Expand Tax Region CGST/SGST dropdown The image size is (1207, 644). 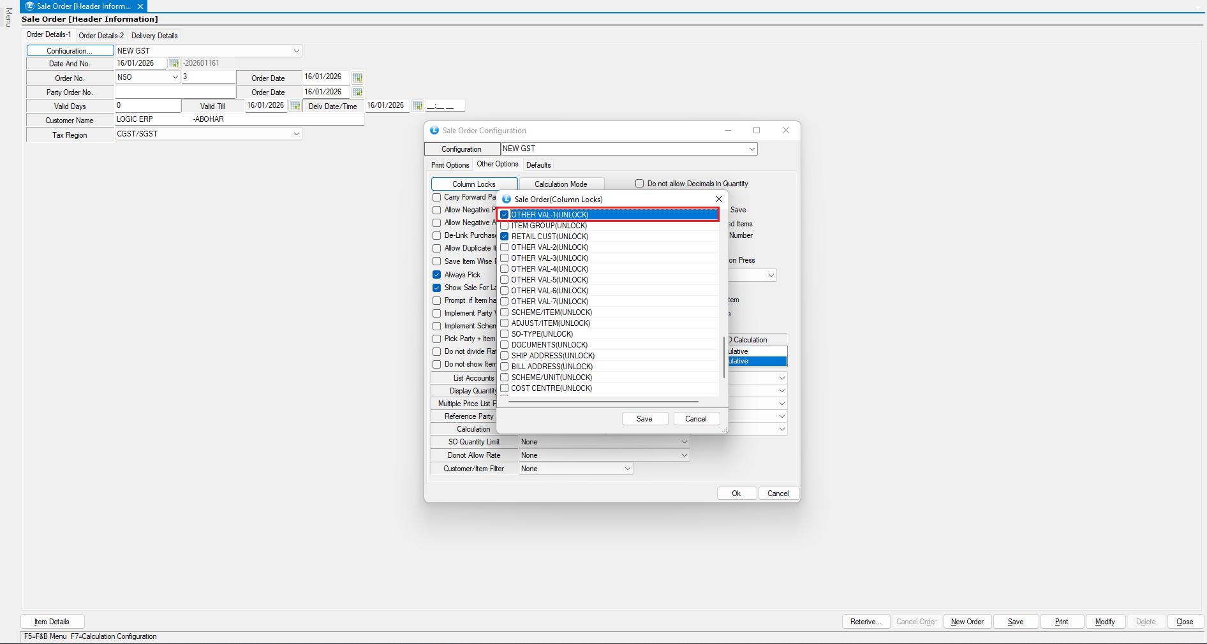[296, 134]
